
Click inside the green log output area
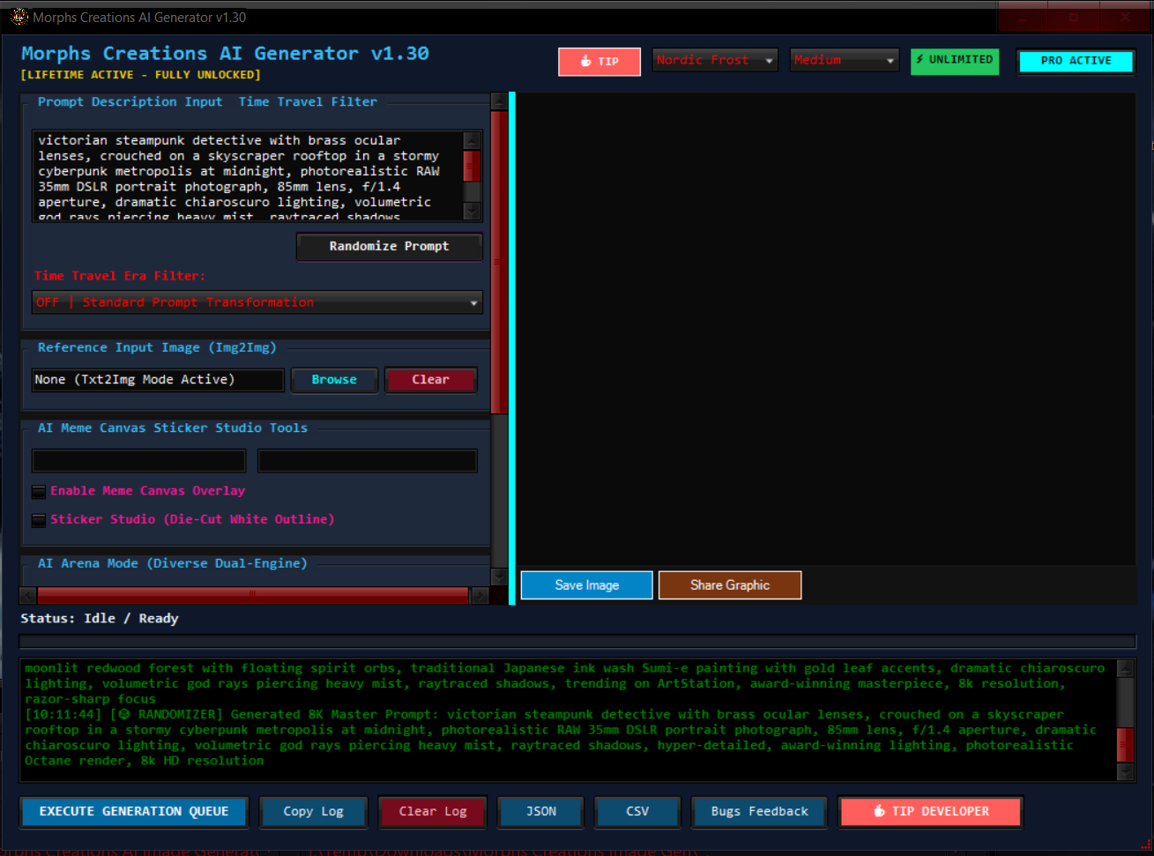click(x=569, y=719)
